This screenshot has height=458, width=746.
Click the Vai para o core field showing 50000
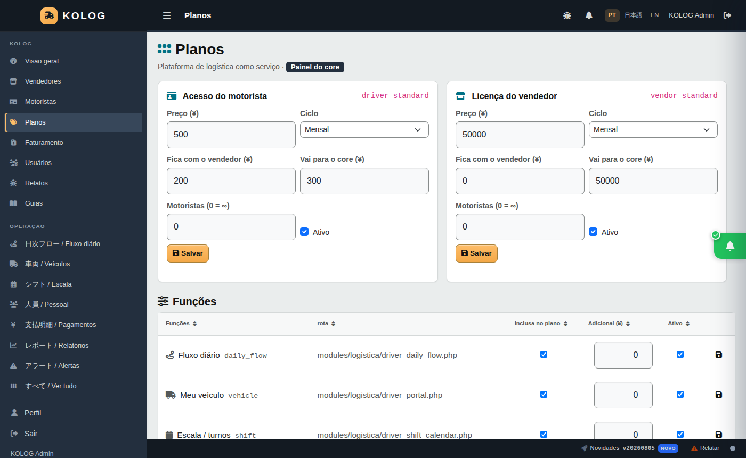[x=653, y=181]
